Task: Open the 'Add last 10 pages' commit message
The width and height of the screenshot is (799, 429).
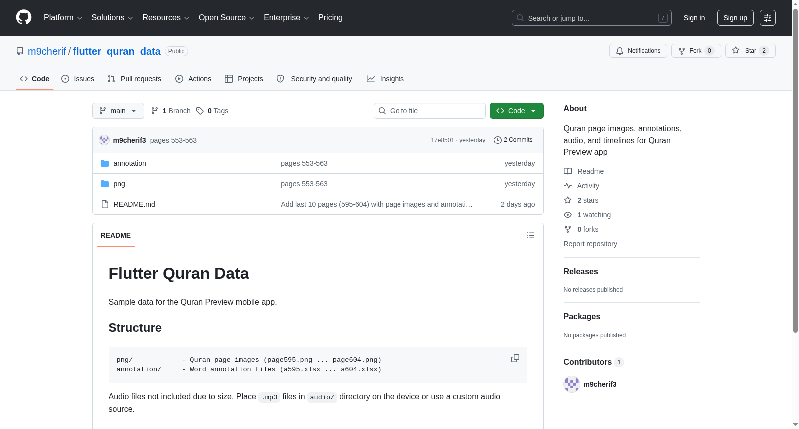Action: point(377,204)
